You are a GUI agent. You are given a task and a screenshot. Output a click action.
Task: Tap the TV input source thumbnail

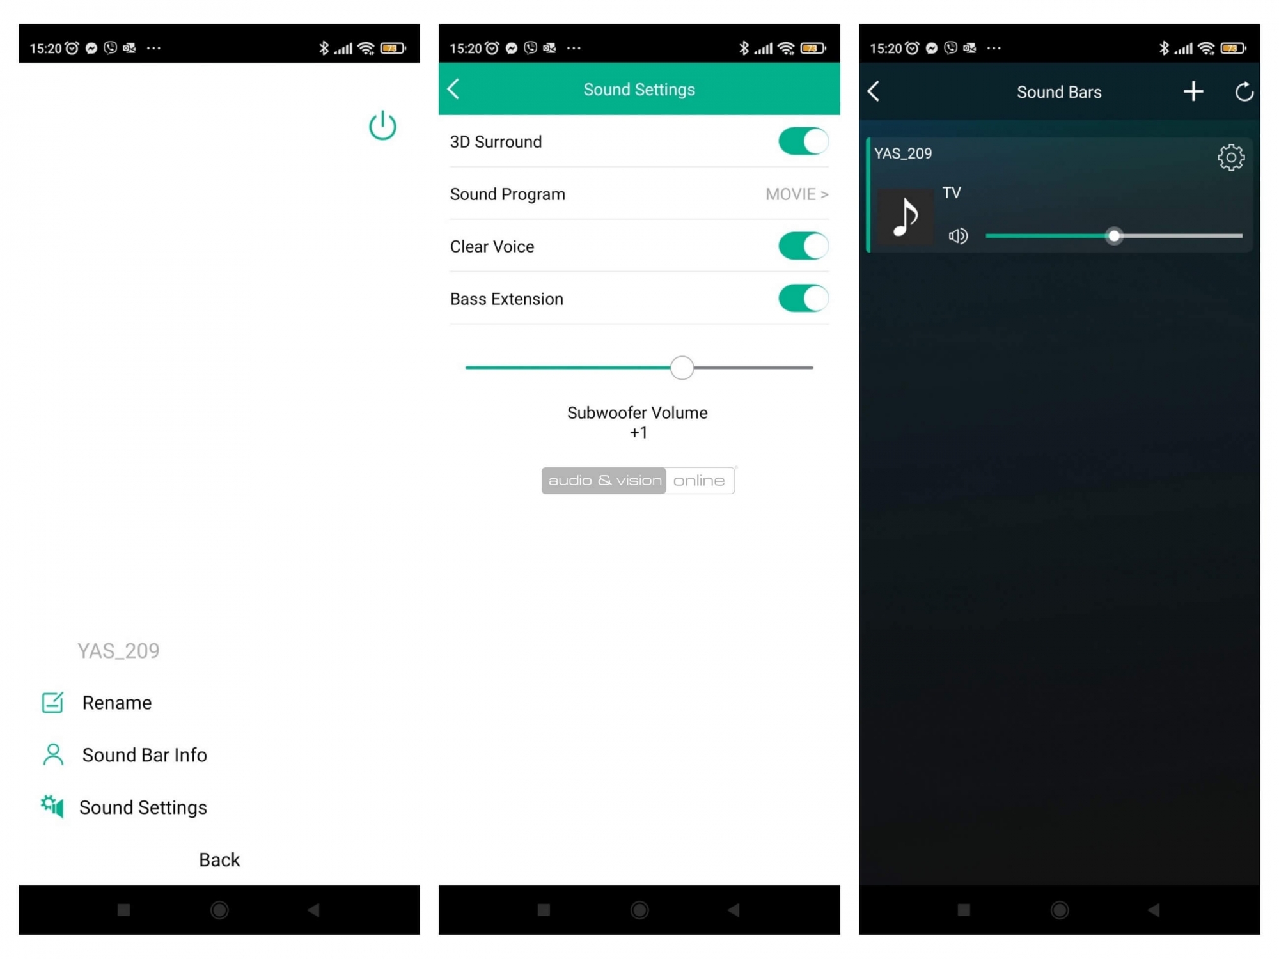(904, 214)
